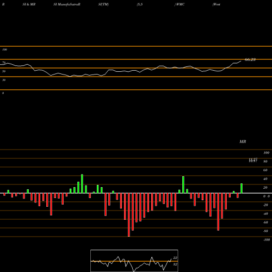This screenshot has height=272, width=272.
Task: Click the -20 label on the MR scale
Action: click(x=265, y=205)
